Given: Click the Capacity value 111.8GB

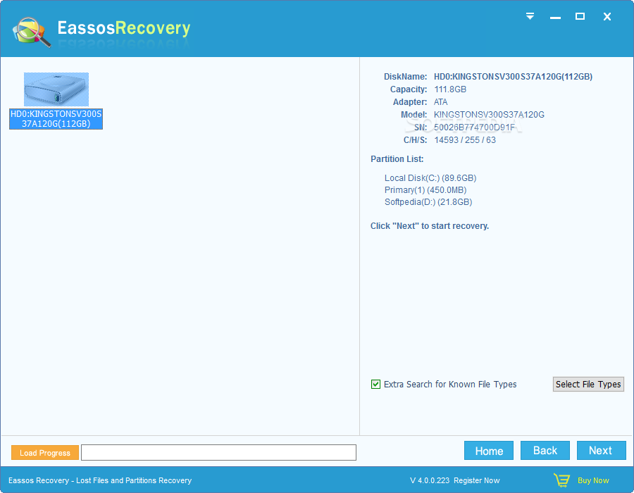Looking at the screenshot, I should [450, 89].
